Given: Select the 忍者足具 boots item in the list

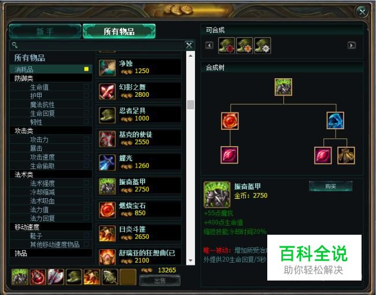Looking at the screenshot, I should coord(139,115).
